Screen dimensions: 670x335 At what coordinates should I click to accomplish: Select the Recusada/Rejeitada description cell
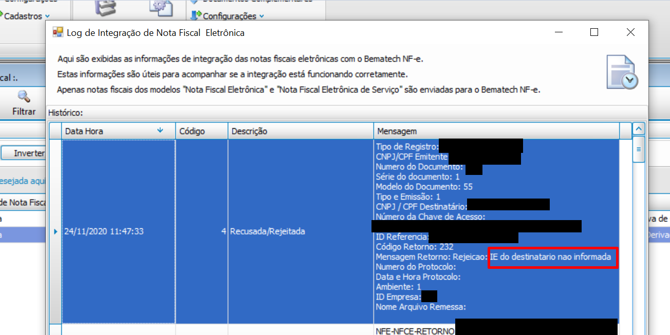pos(301,231)
